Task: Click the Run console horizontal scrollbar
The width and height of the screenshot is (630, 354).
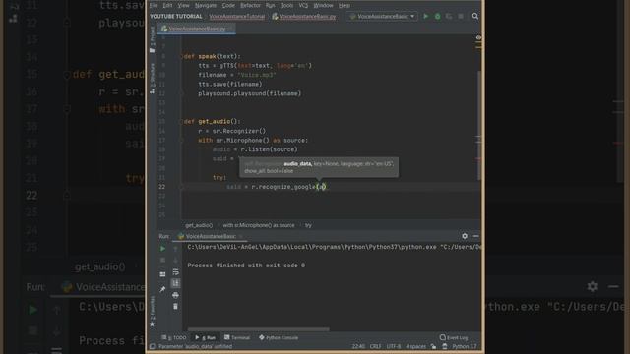Action: pos(258,329)
